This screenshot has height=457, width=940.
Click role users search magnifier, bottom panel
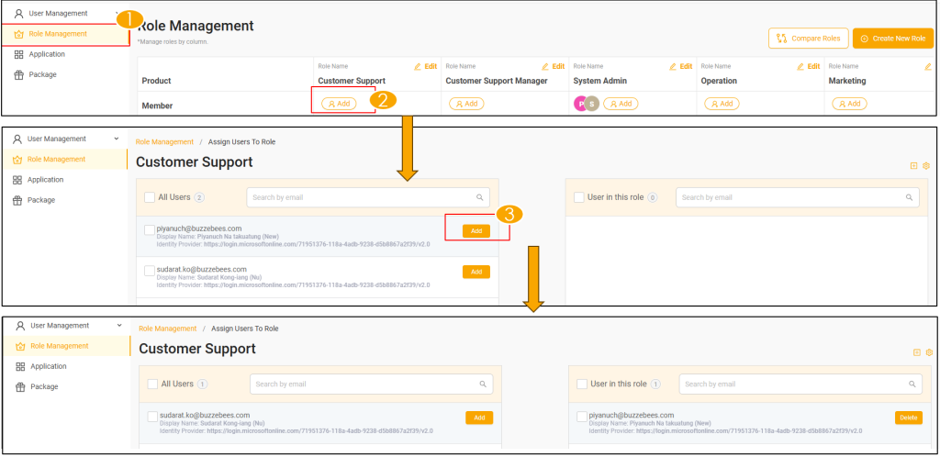912,384
